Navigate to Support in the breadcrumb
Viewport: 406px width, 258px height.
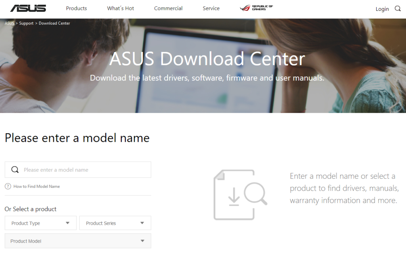tap(26, 23)
